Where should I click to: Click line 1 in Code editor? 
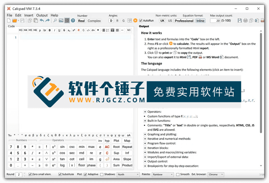click(x=75, y=37)
